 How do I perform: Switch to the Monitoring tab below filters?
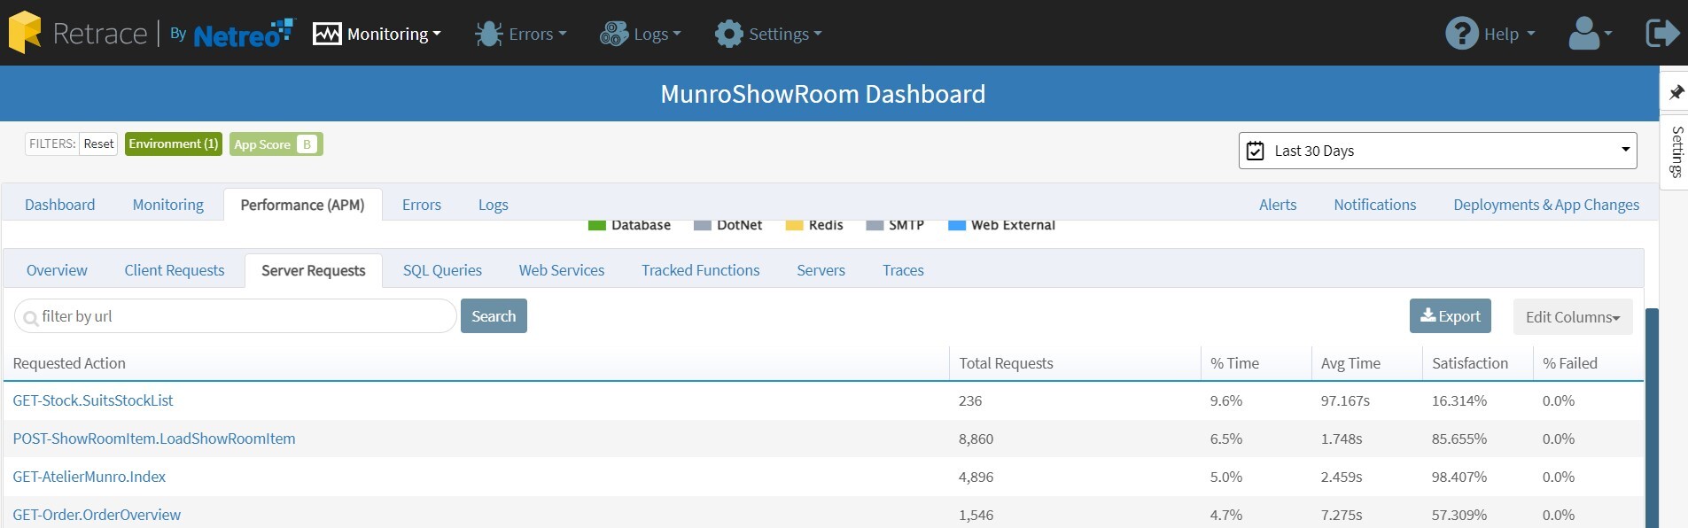(x=168, y=205)
